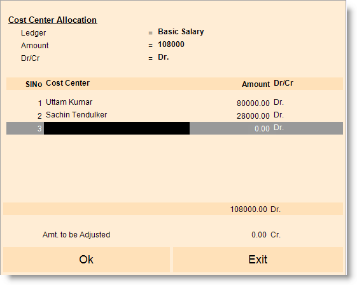Click the 28000.00 amount cell
357x285 pixels.
(253, 116)
